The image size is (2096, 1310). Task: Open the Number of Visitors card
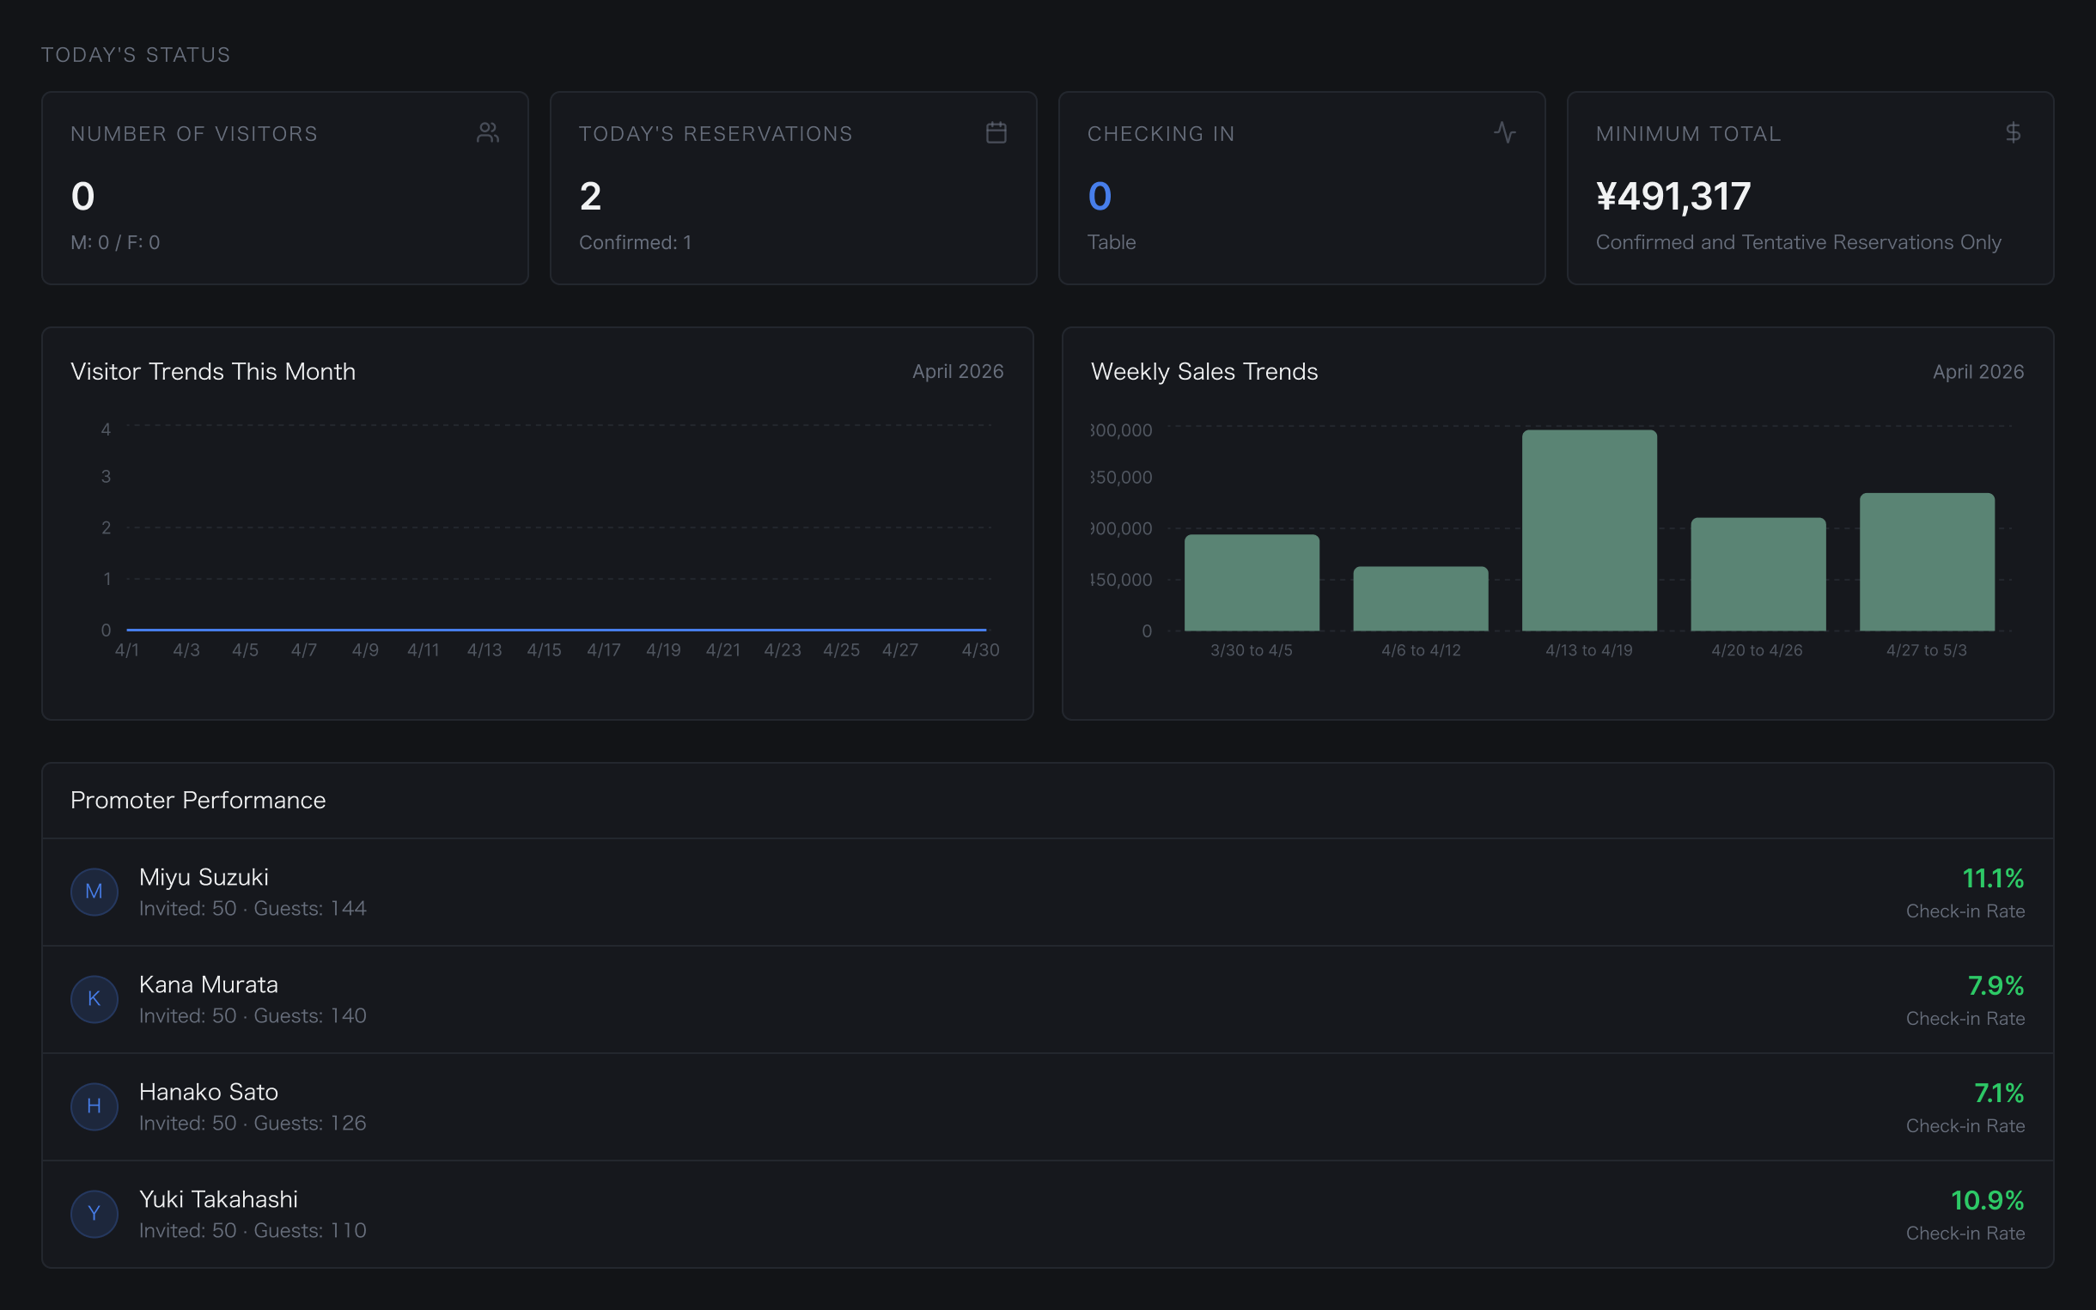click(x=285, y=188)
